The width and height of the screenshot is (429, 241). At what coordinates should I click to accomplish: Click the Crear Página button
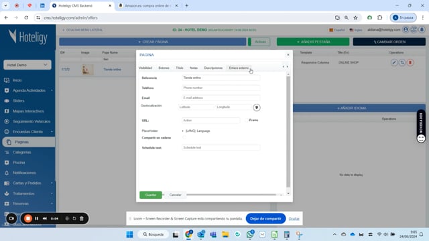point(153,42)
